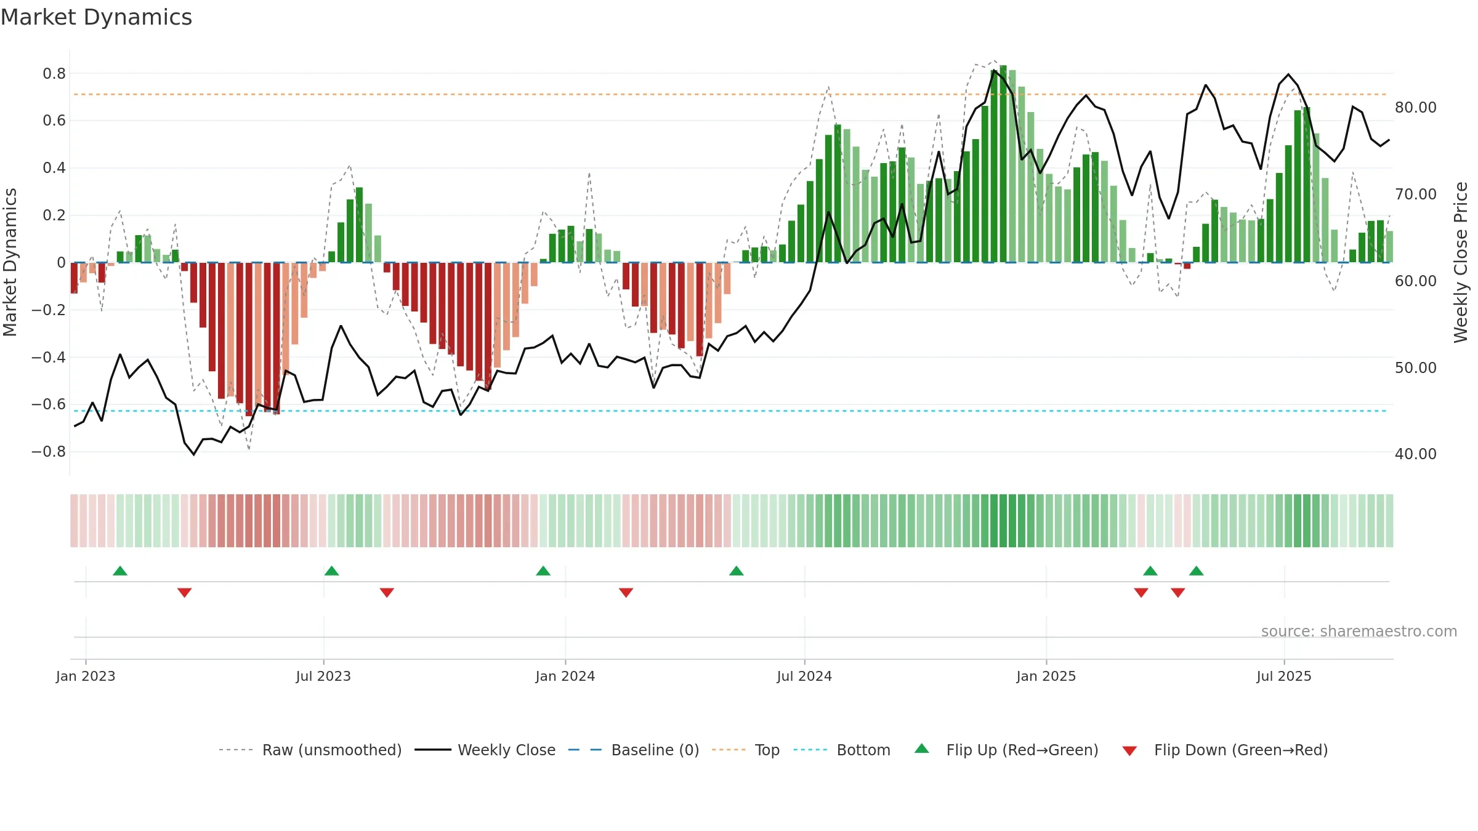Click the Flip Up (Red→Green) legend label
Screen dimensions: 1478x831
1022,750
